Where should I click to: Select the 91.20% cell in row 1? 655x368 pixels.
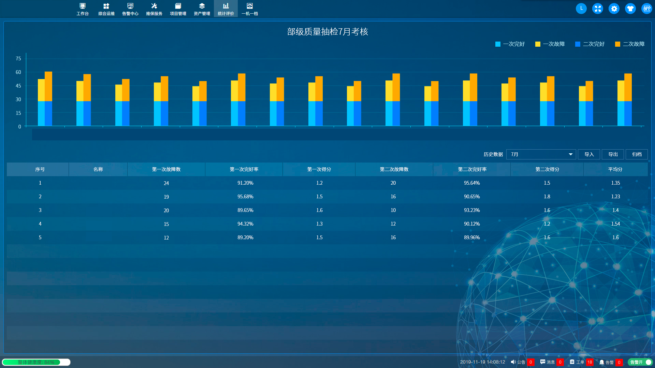click(245, 183)
